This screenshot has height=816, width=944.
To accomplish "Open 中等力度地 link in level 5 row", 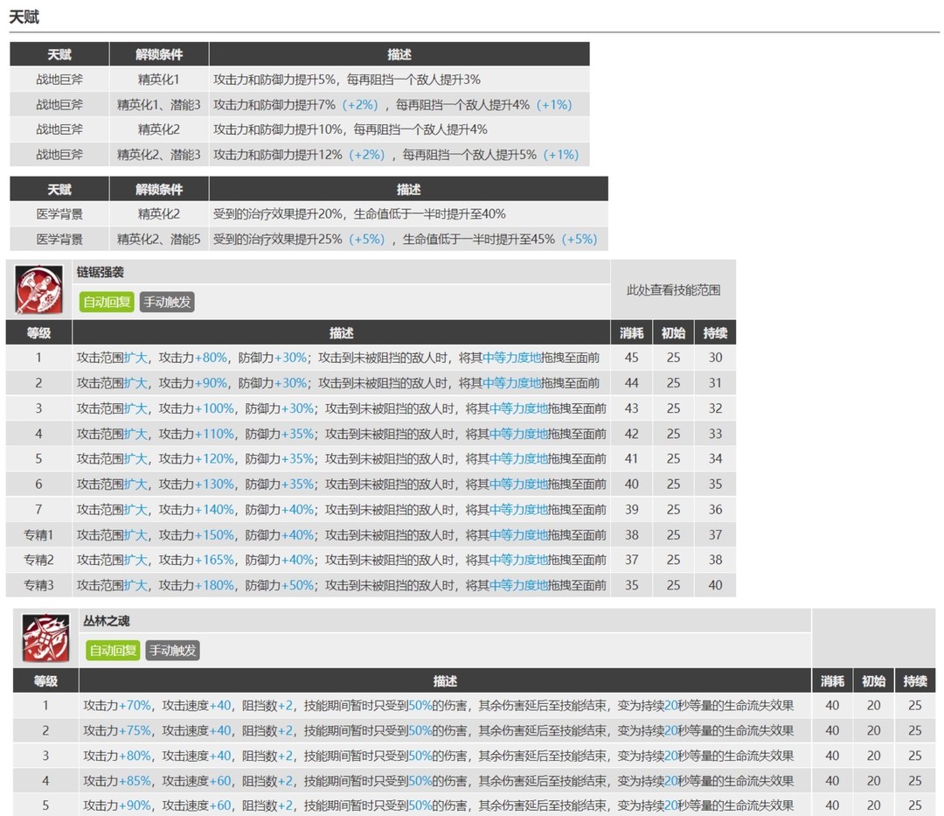I will [519, 458].
